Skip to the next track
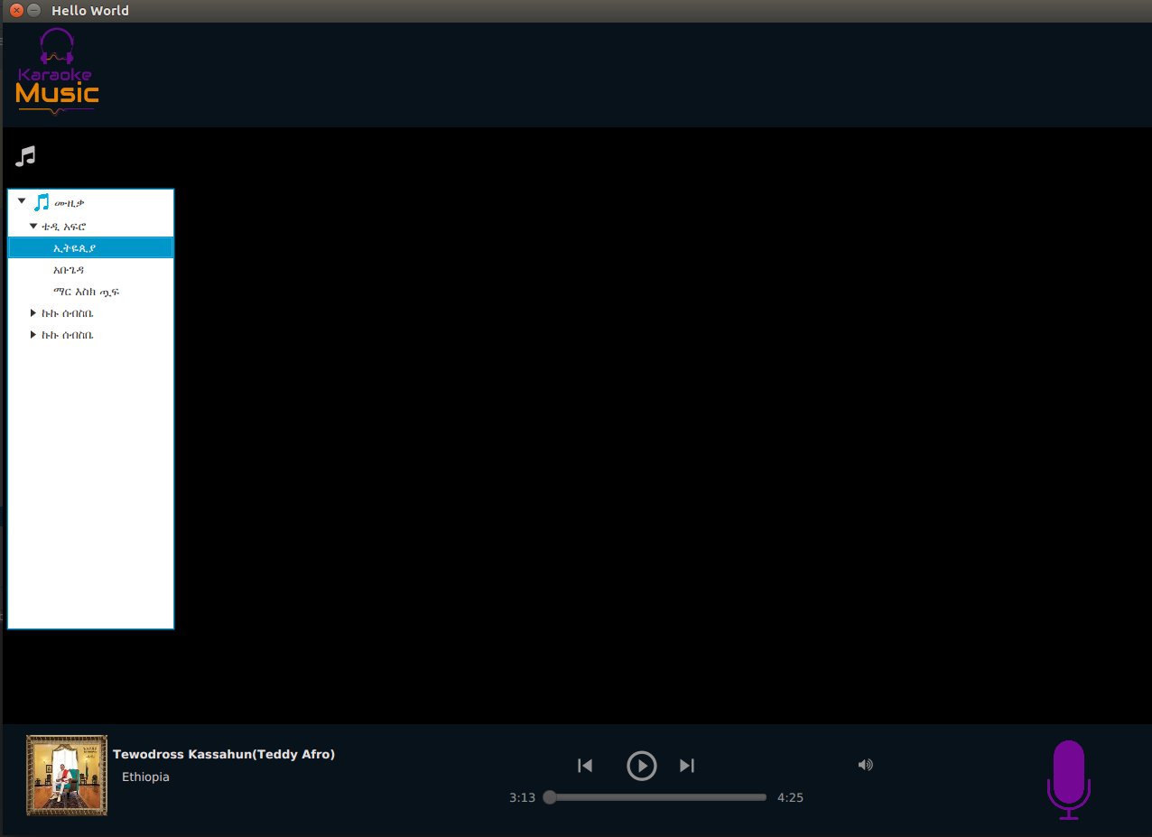 687,766
